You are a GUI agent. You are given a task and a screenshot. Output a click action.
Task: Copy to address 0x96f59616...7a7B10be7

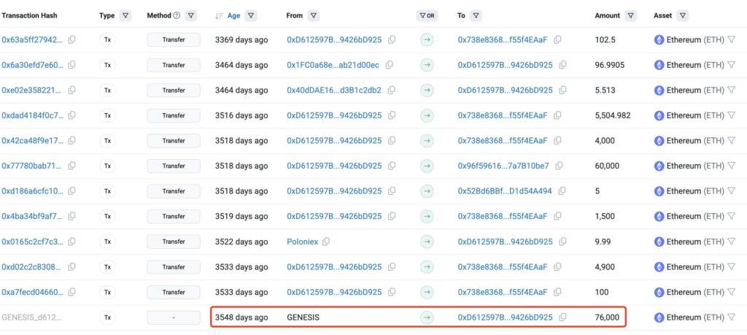point(560,166)
